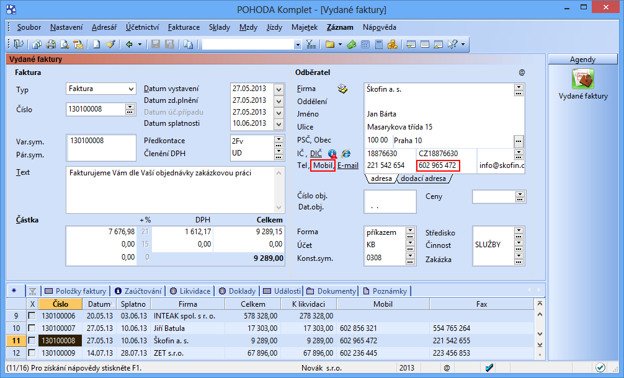Click the Mobil link label
The image size is (624, 378).
tap(323, 165)
